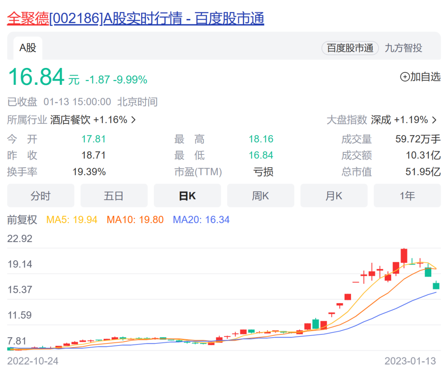This screenshot has width=444, height=371.
Task: Expand 酒店餐饮 industry chevron arrow
Action: (133, 120)
